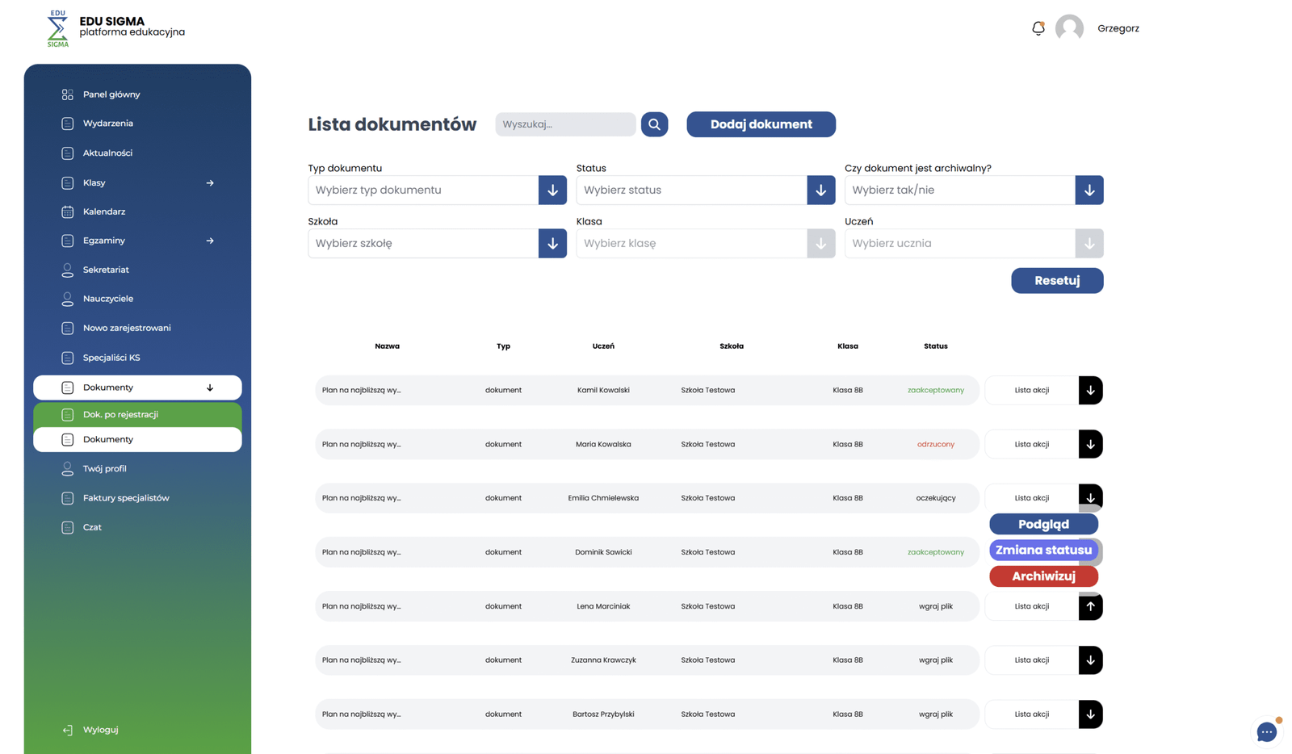
Task: Expand Lista akcji for Kamil Kowalski
Action: 1090,391
